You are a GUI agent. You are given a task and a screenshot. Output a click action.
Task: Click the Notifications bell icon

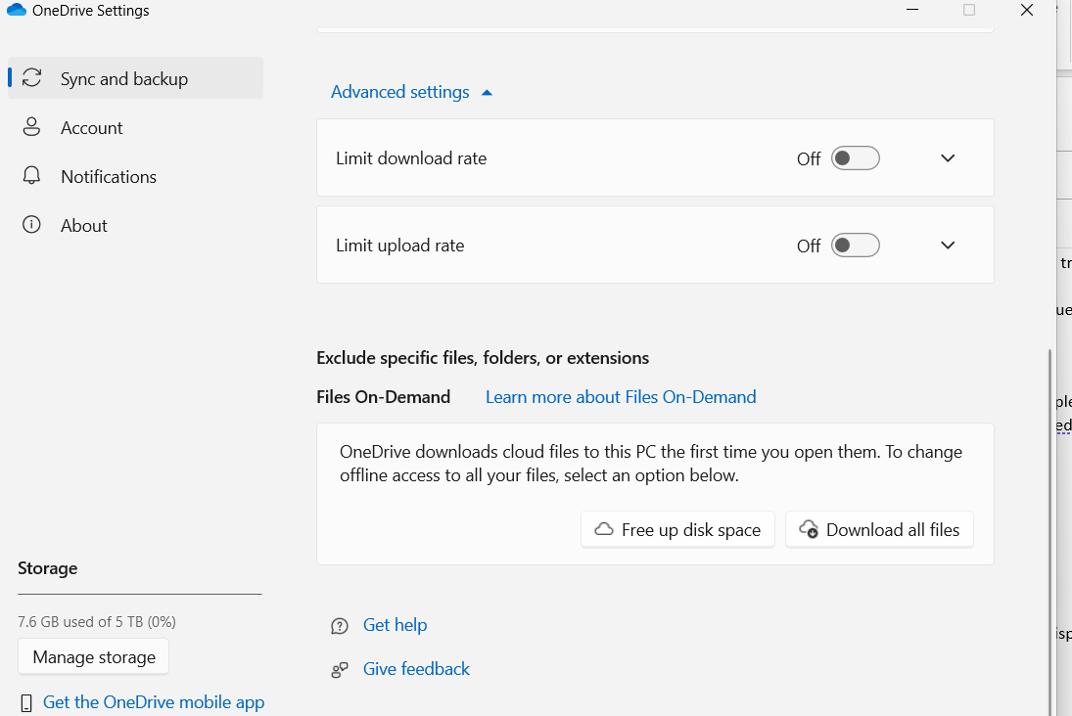(31, 176)
